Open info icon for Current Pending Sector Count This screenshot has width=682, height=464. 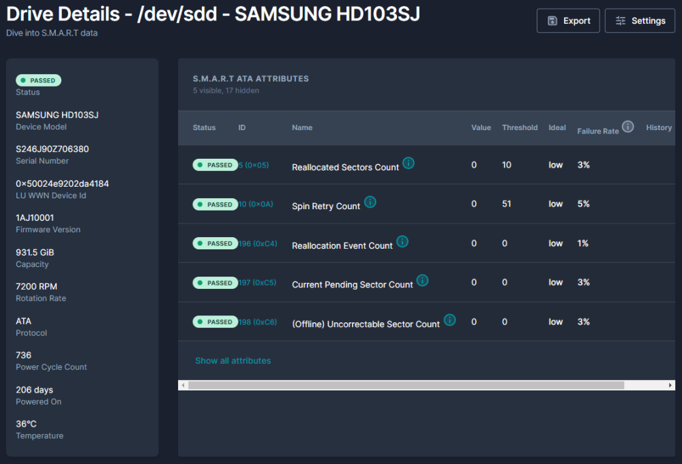(x=422, y=281)
